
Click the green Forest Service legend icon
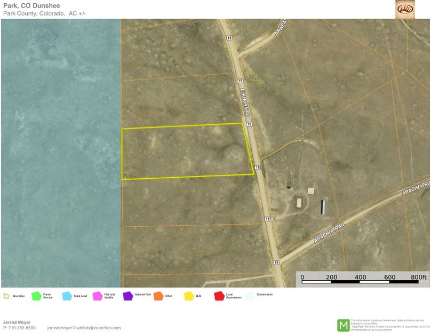point(36,296)
